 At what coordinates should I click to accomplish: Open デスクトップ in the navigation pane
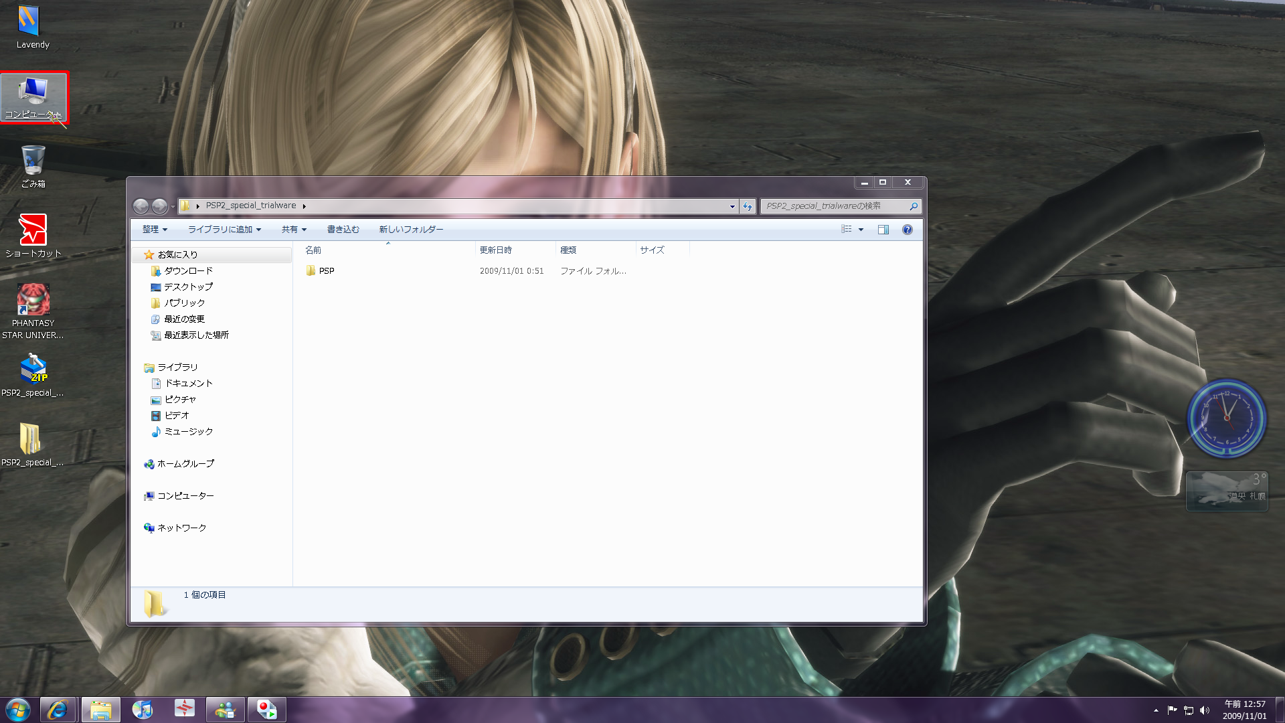(181, 287)
